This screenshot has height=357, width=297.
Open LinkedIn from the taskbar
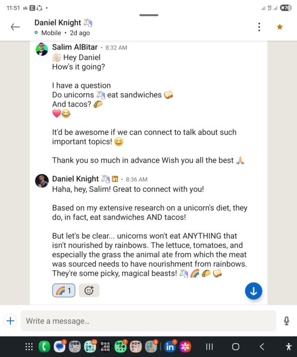click(x=170, y=347)
